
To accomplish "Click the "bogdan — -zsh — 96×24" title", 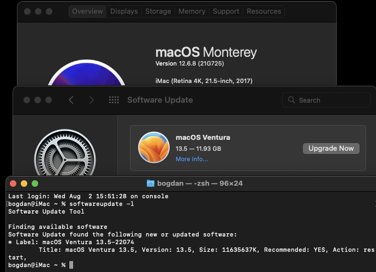I will coord(200,184).
